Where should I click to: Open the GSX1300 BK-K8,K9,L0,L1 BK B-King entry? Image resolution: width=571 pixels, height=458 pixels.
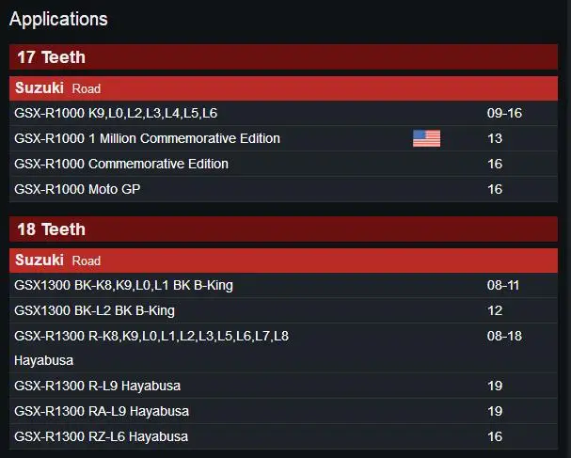(283, 285)
